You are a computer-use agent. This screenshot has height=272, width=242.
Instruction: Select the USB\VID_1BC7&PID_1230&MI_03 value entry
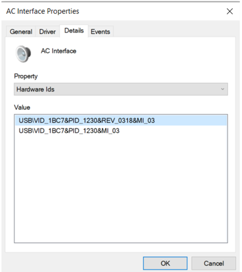coord(69,130)
